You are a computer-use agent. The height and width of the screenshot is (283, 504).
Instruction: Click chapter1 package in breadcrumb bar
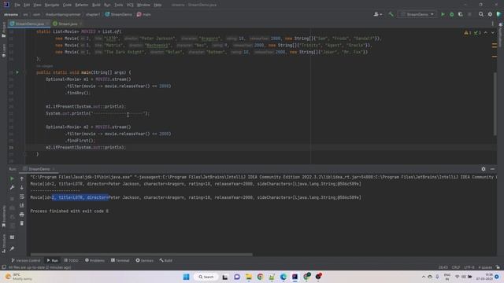[93, 14]
